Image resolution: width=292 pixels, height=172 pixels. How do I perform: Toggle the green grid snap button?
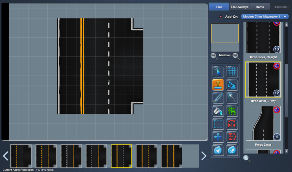(x=232, y=111)
